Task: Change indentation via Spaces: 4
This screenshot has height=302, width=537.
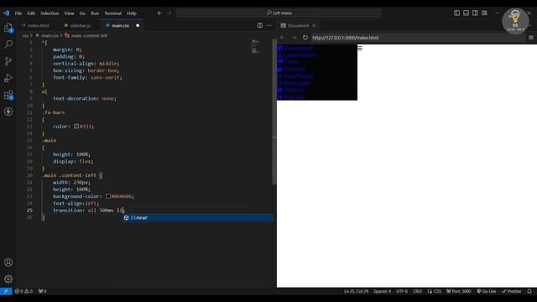Action: click(x=383, y=291)
